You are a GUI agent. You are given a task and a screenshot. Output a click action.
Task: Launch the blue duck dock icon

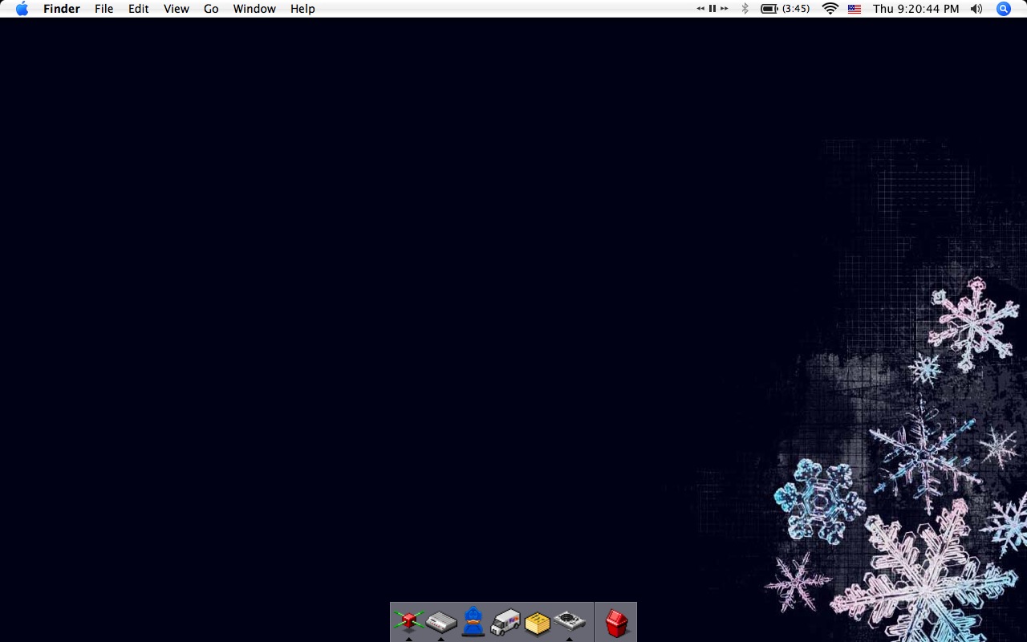(x=473, y=621)
